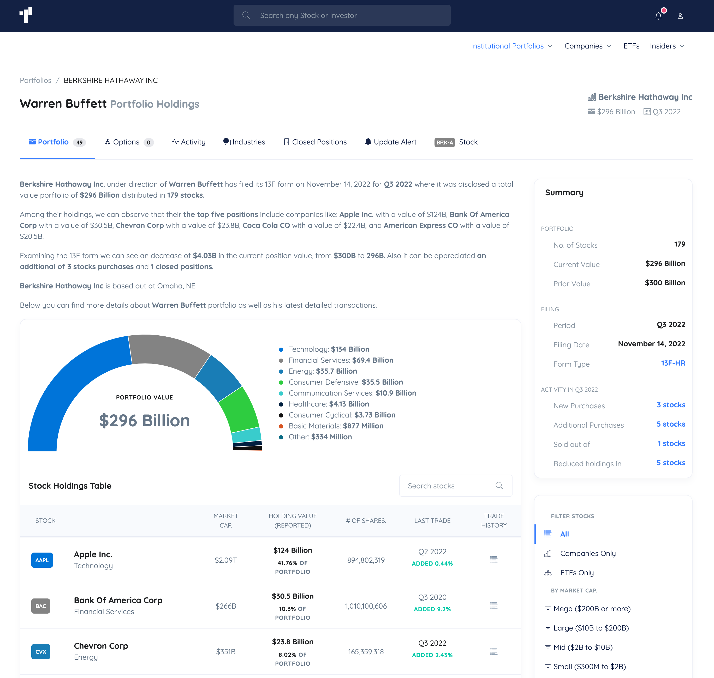The height and width of the screenshot is (678, 714).
Task: Click the BRK-A ticker badge
Action: 444,142
